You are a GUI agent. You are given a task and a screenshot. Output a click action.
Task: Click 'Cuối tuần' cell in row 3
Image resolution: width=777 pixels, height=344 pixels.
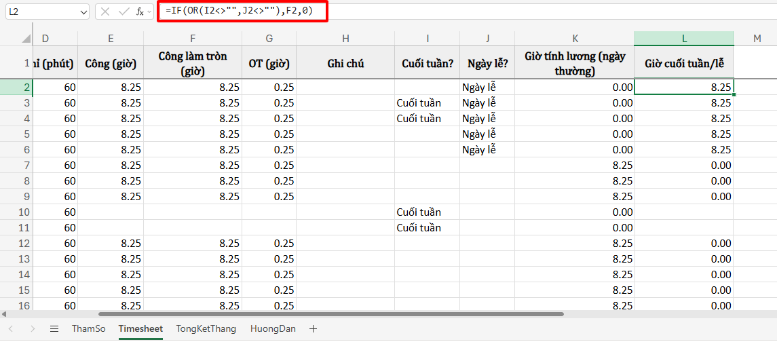click(419, 103)
